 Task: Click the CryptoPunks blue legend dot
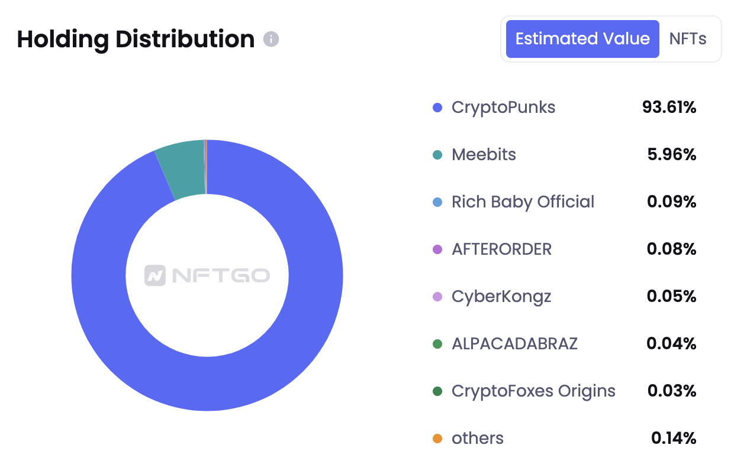437,108
